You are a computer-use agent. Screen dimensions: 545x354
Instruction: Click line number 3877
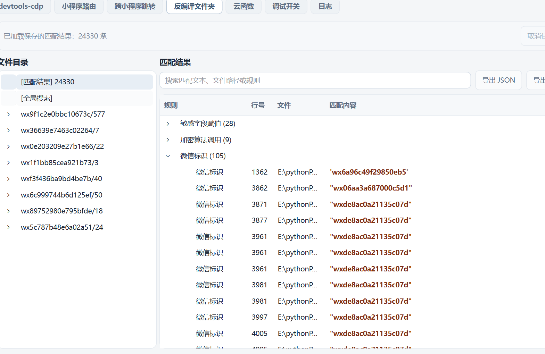point(259,220)
